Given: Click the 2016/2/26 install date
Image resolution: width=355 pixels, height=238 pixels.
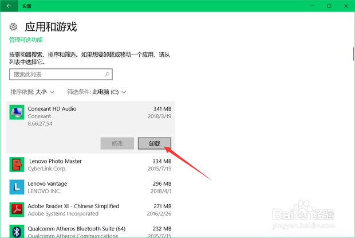Looking at the screenshot, I should coord(159,213).
